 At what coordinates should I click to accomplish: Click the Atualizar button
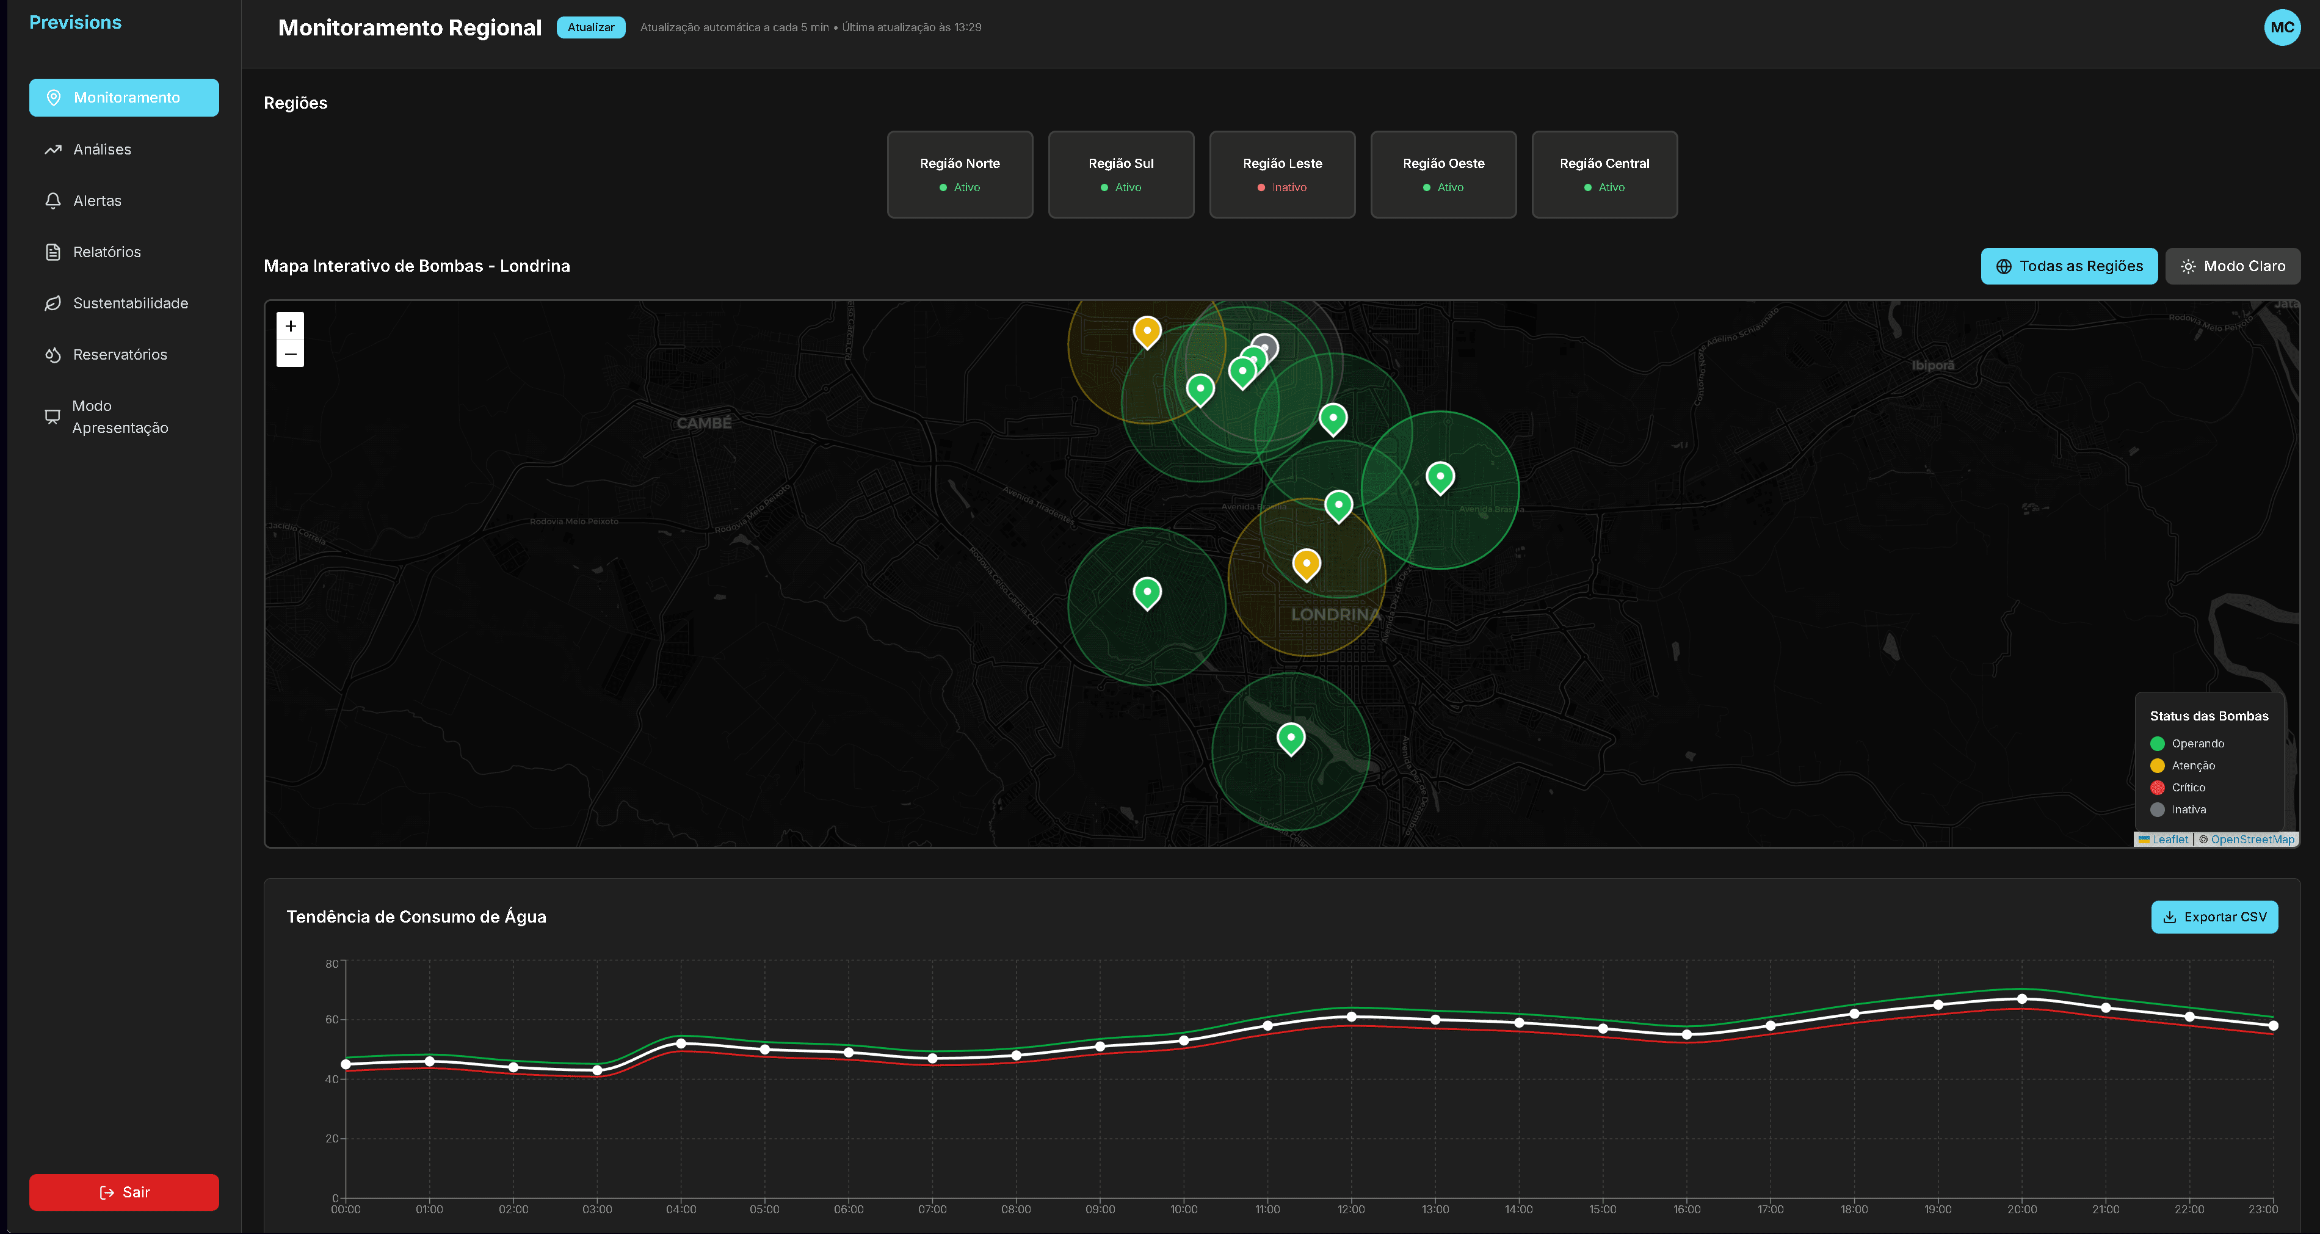(591, 27)
